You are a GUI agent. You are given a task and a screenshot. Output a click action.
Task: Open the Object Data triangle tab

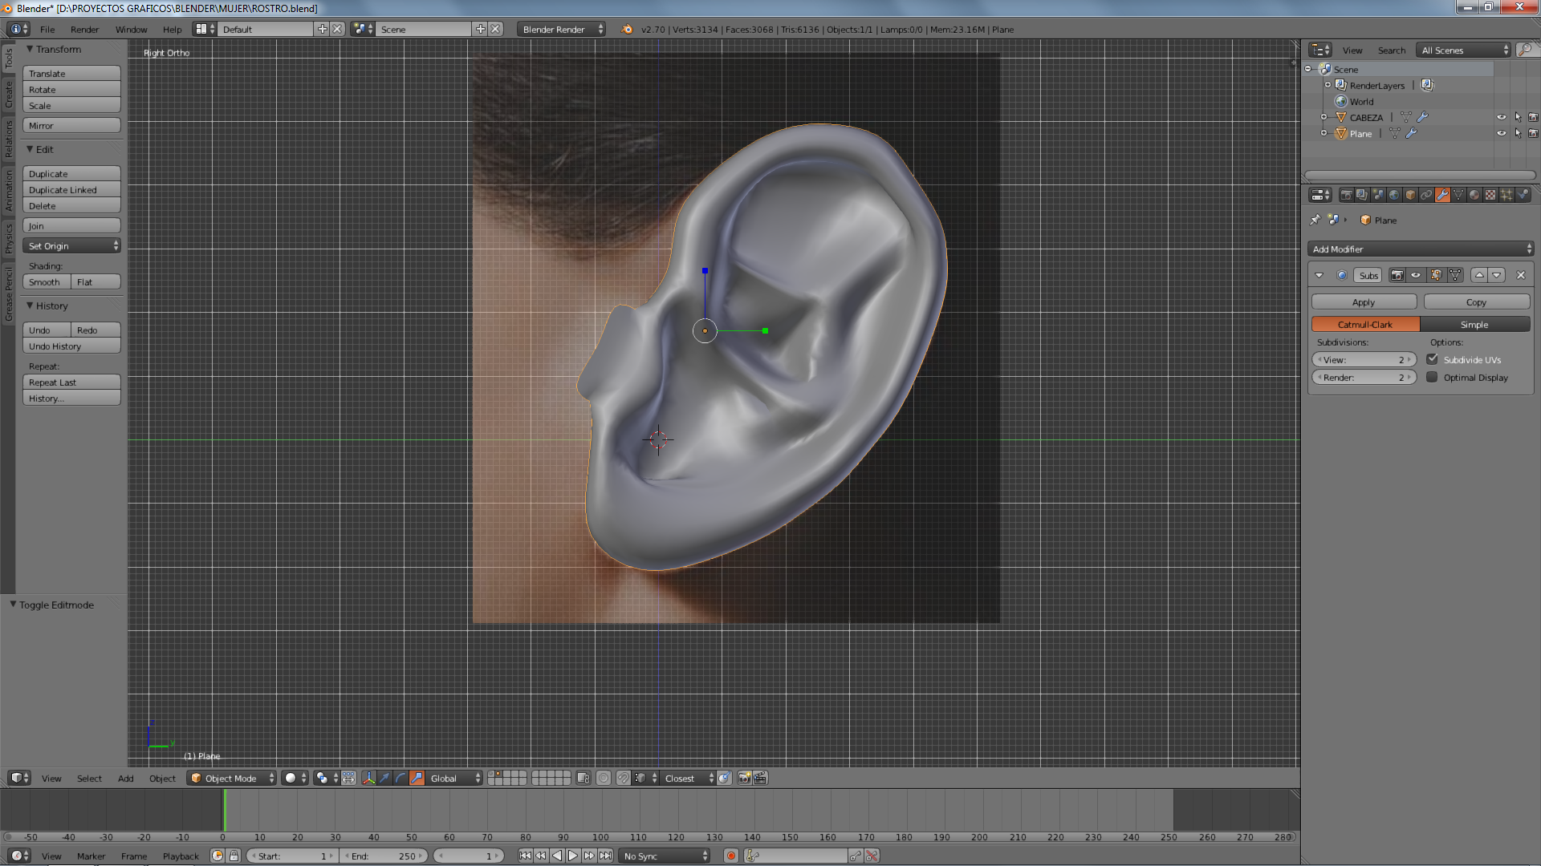1458,195
